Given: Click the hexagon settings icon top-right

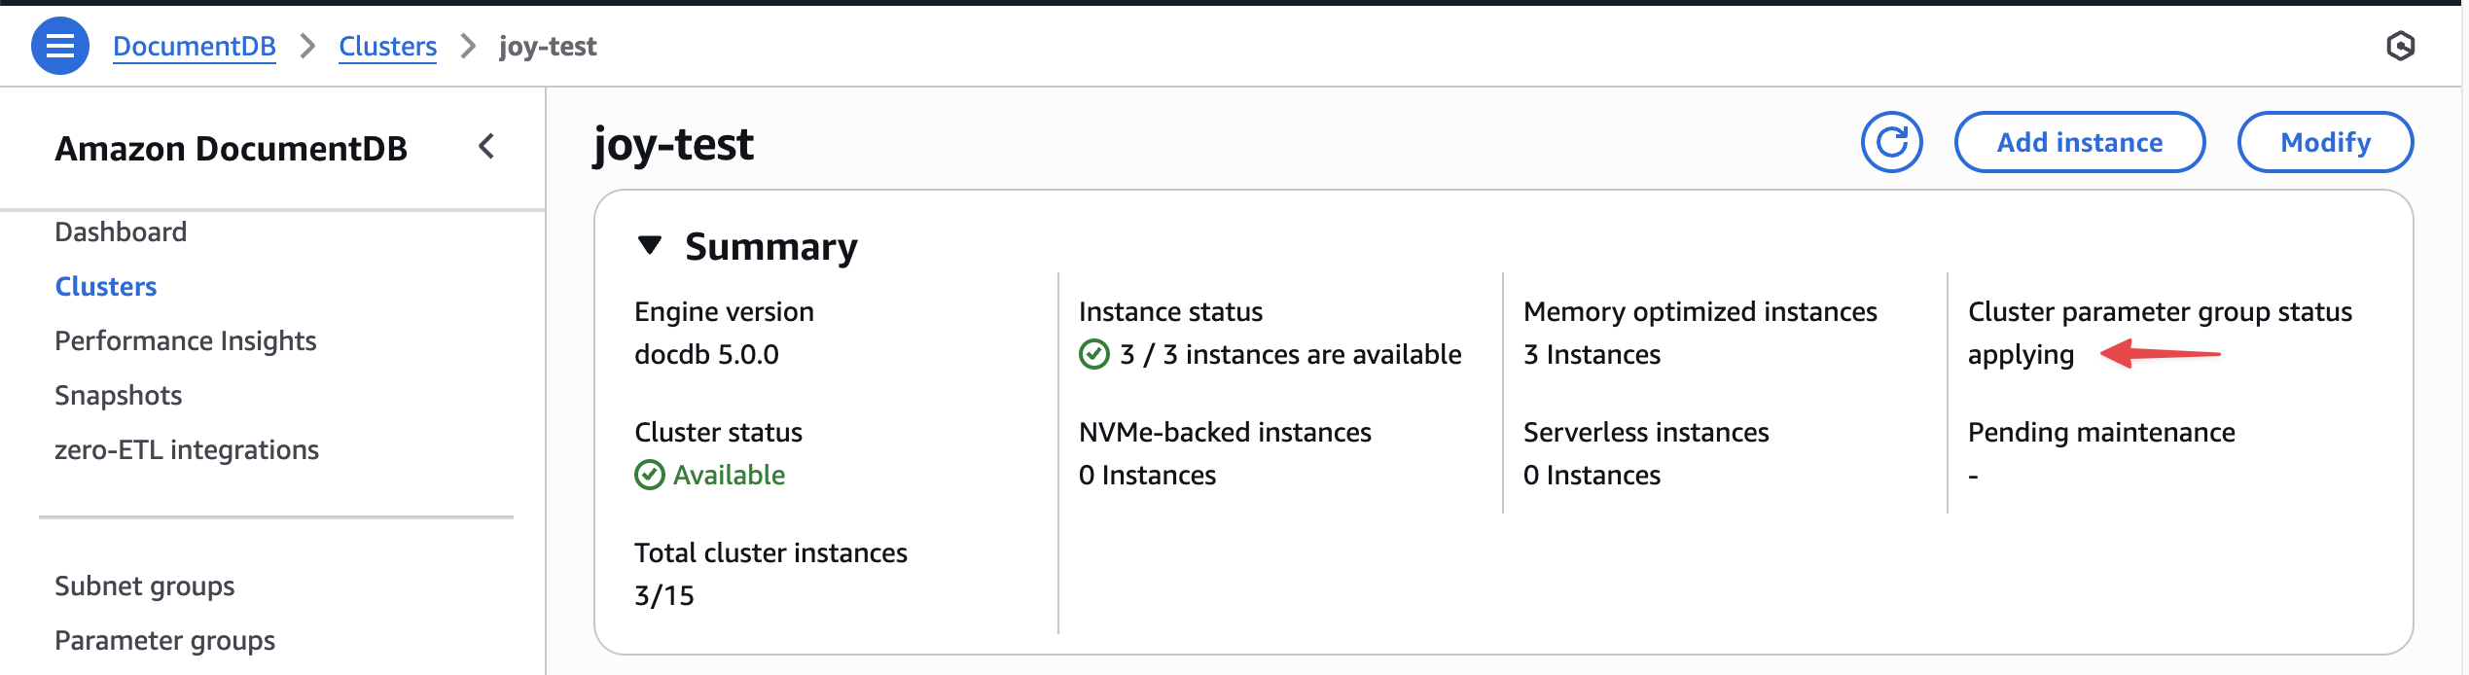Looking at the screenshot, I should pyautogui.click(x=2400, y=46).
